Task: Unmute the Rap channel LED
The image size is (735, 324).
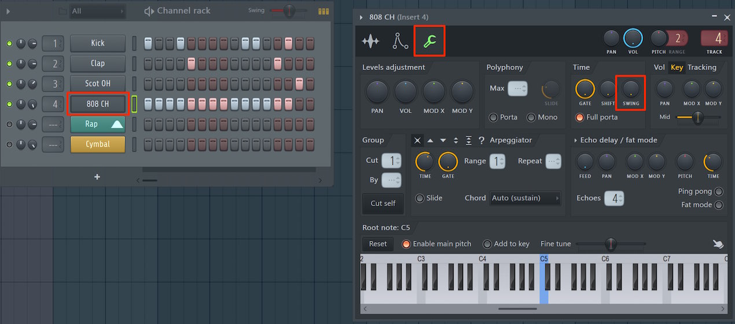Action: coord(9,124)
